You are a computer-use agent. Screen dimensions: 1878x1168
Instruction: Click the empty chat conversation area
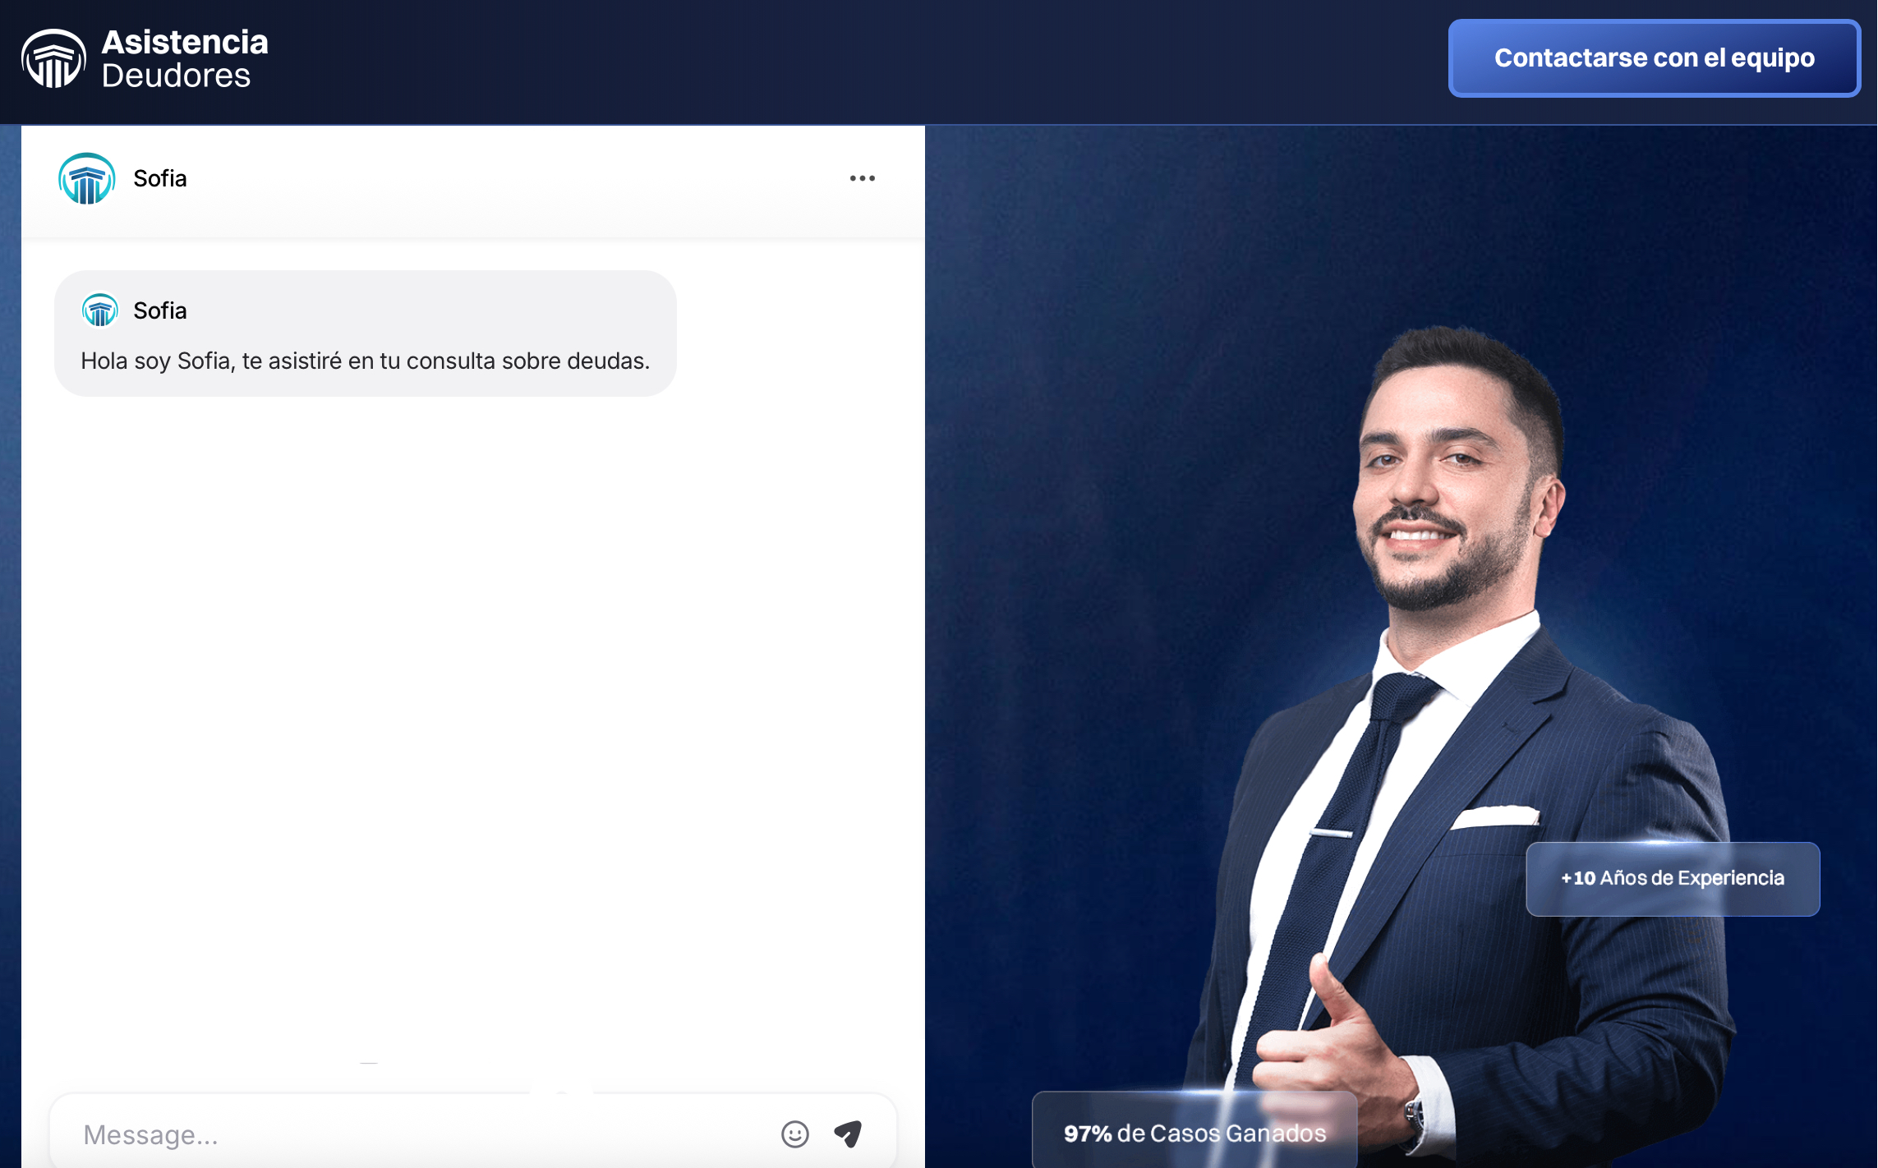click(472, 698)
